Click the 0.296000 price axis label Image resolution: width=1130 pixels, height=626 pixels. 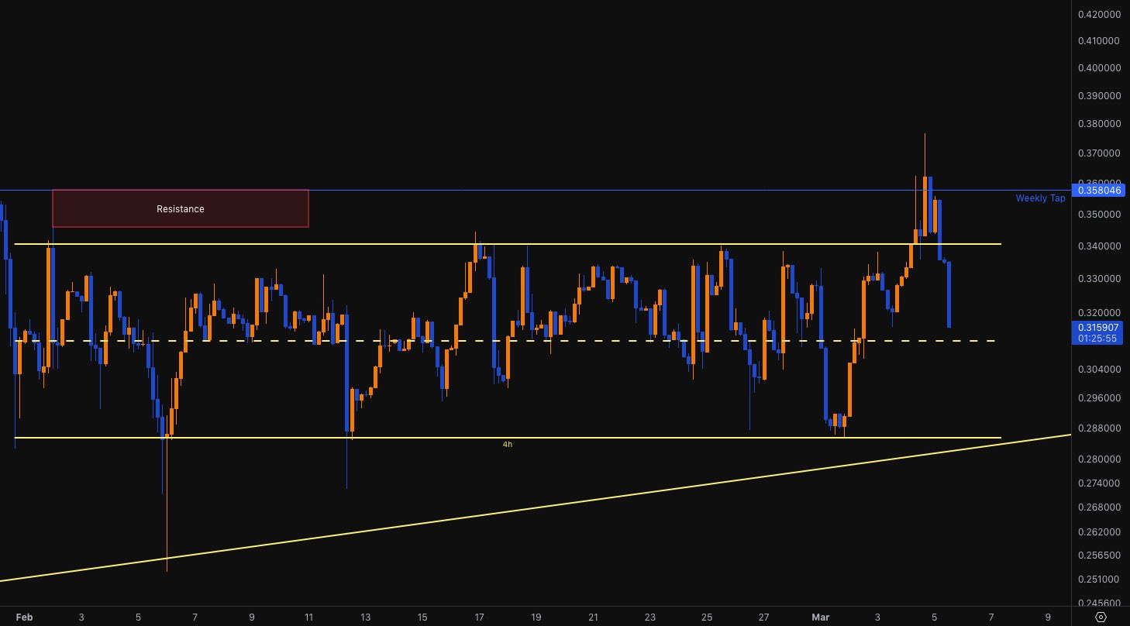(1098, 398)
